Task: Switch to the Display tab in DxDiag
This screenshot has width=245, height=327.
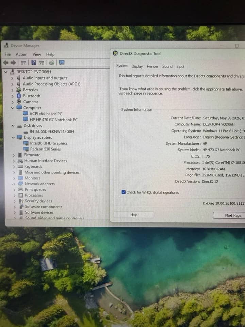Action: click(x=137, y=66)
